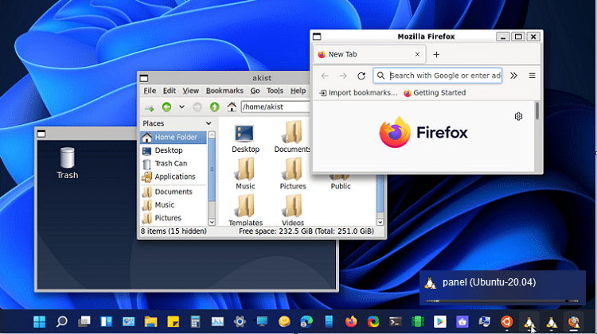
Task: Click Firefox forward arrow
Action: (x=343, y=76)
